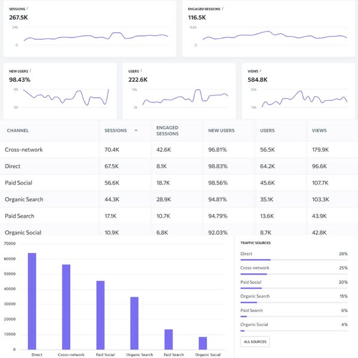Click the 222.6K users total value
This screenshot has width=358, height=358.
coord(138,80)
